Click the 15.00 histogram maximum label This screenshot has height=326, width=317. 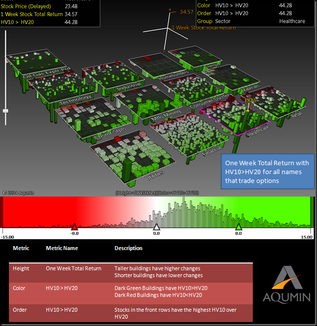[x=307, y=237]
